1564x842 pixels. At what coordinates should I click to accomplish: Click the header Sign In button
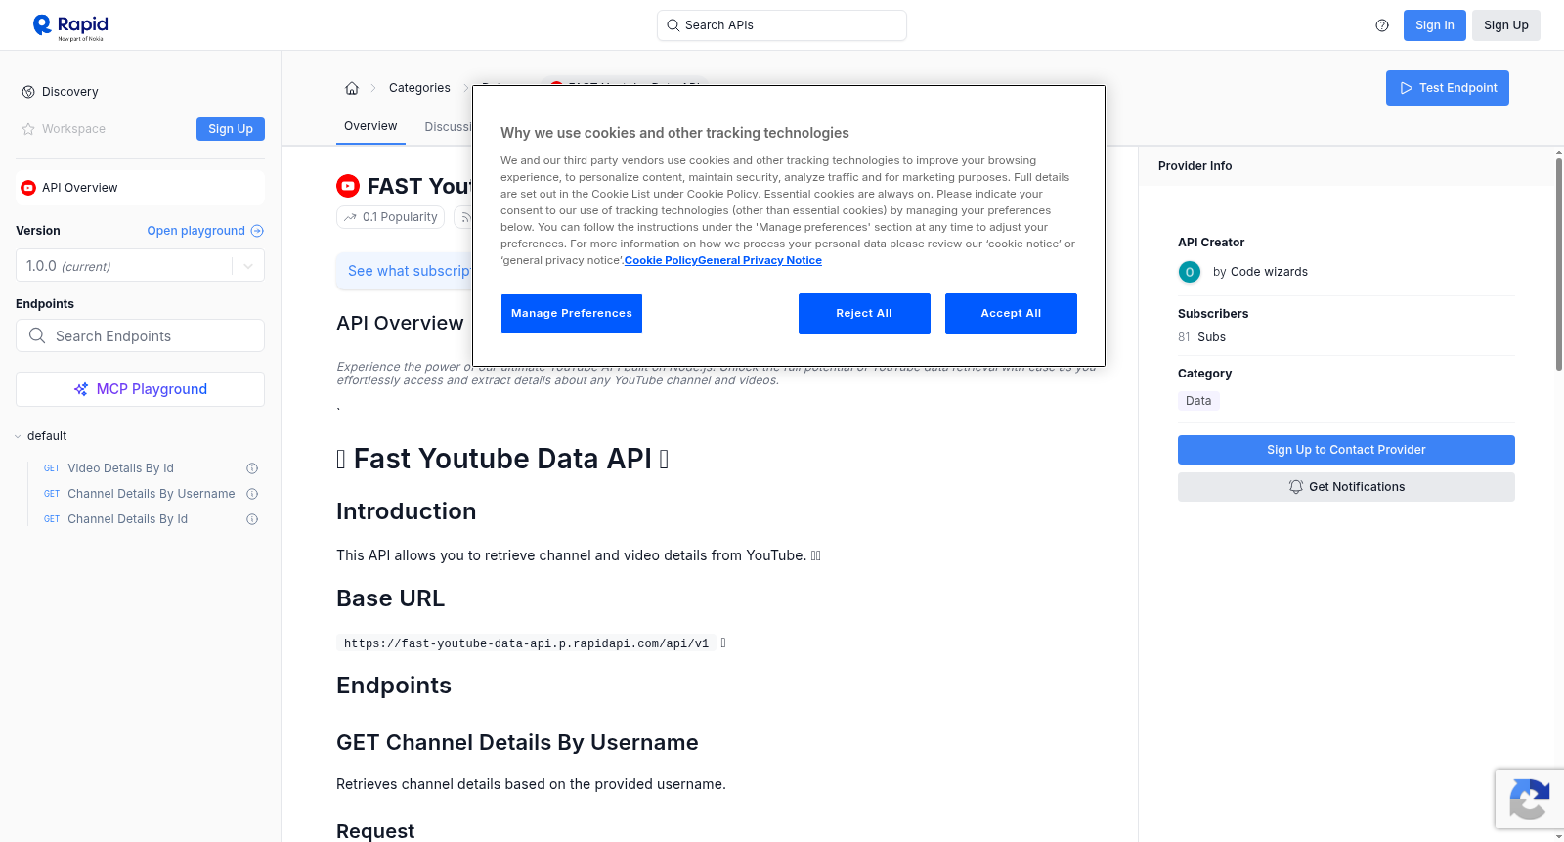(x=1435, y=25)
